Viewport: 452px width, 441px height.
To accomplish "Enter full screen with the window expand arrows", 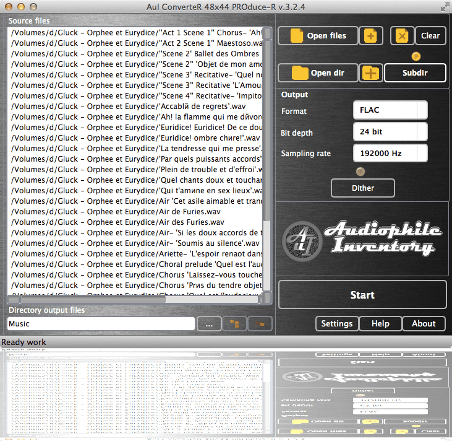I will coord(445,7).
